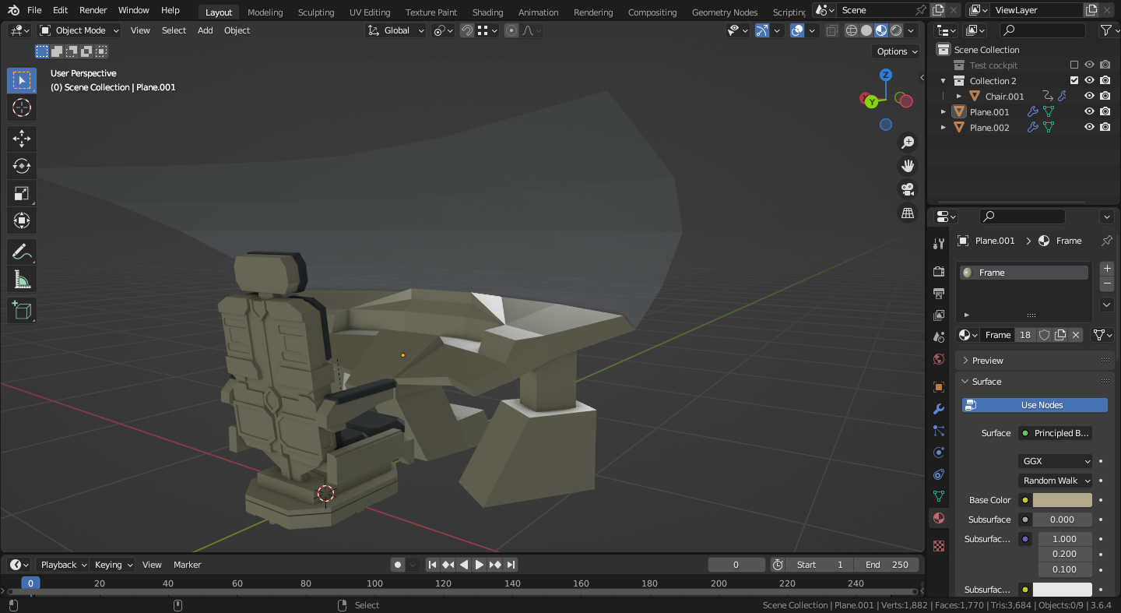Click the End frame field

tap(887, 565)
